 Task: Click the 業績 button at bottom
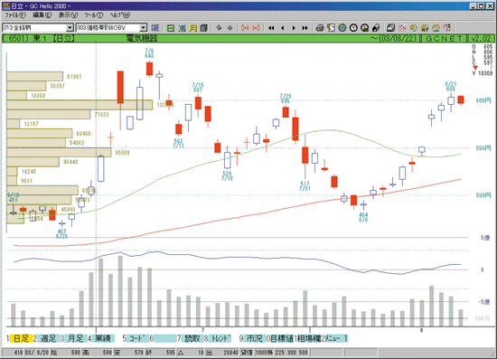coord(103,338)
